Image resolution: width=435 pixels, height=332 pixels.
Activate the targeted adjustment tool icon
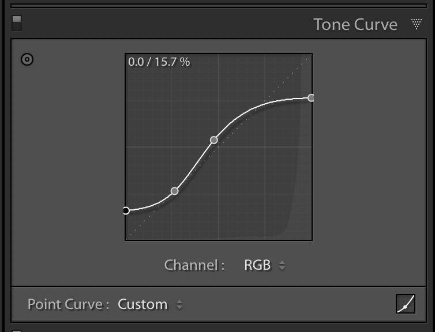[x=27, y=59]
